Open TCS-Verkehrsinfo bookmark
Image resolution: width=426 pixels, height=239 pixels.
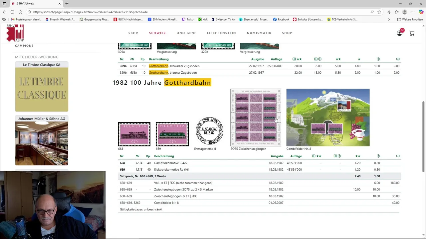[342, 20]
